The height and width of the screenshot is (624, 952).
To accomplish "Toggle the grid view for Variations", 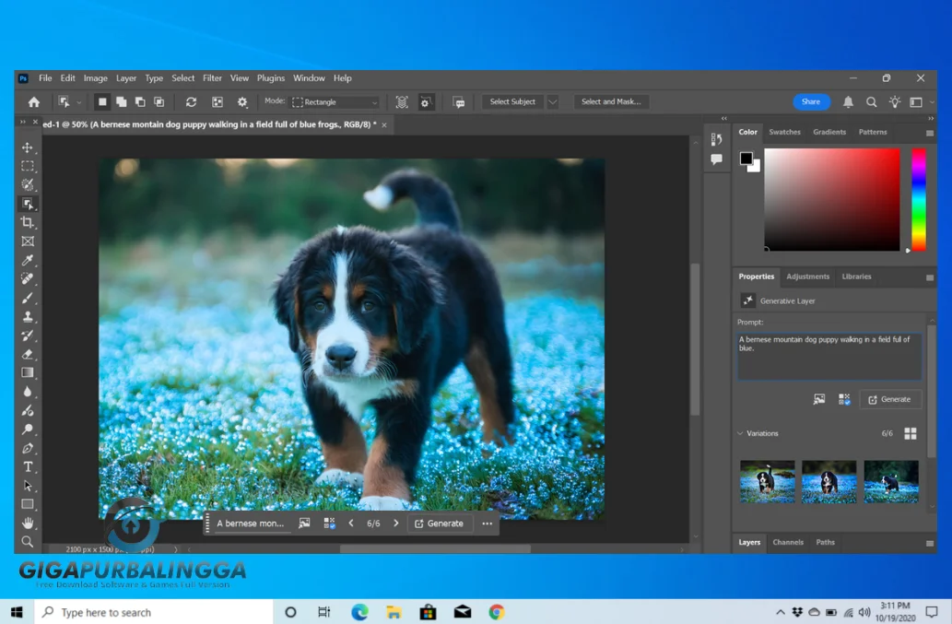I will tap(911, 433).
